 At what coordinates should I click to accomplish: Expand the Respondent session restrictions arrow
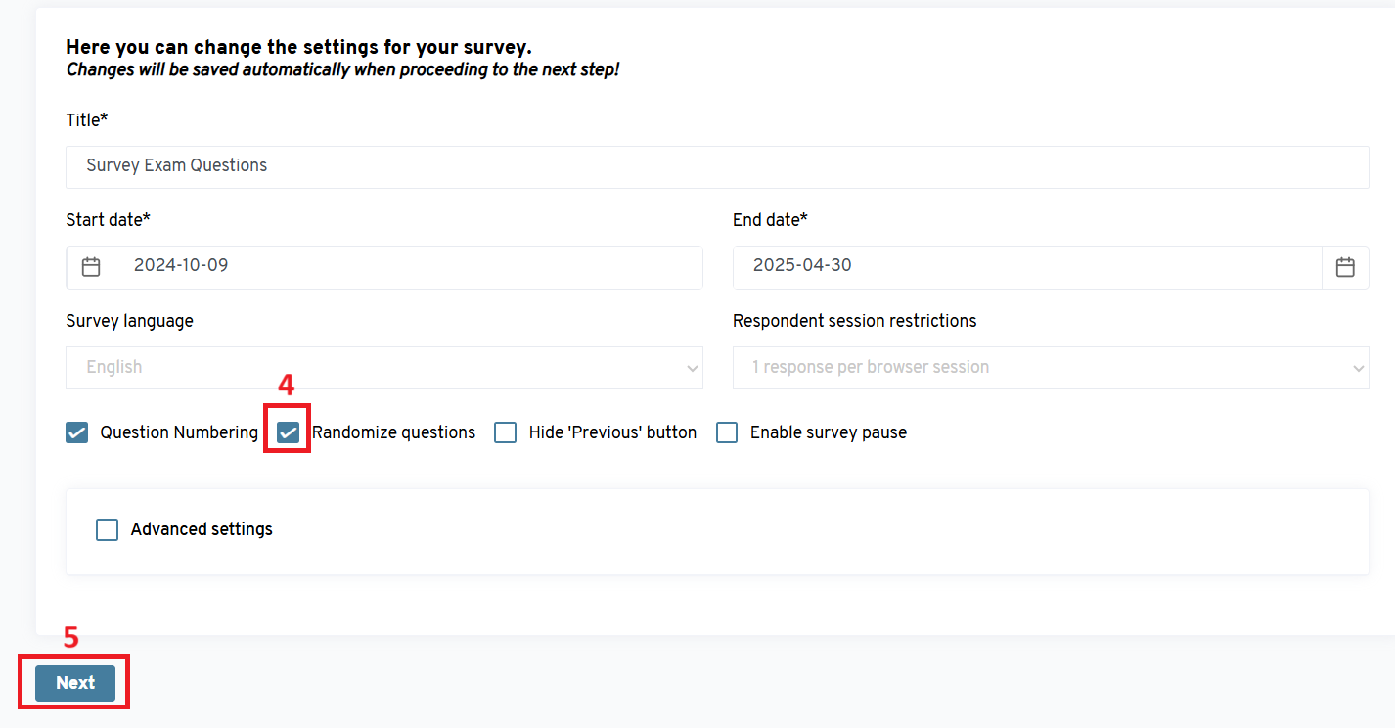(x=1358, y=369)
